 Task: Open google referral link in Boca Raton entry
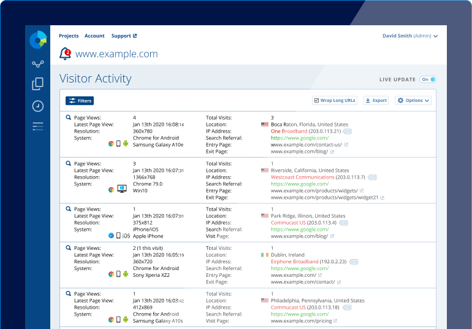point(300,138)
